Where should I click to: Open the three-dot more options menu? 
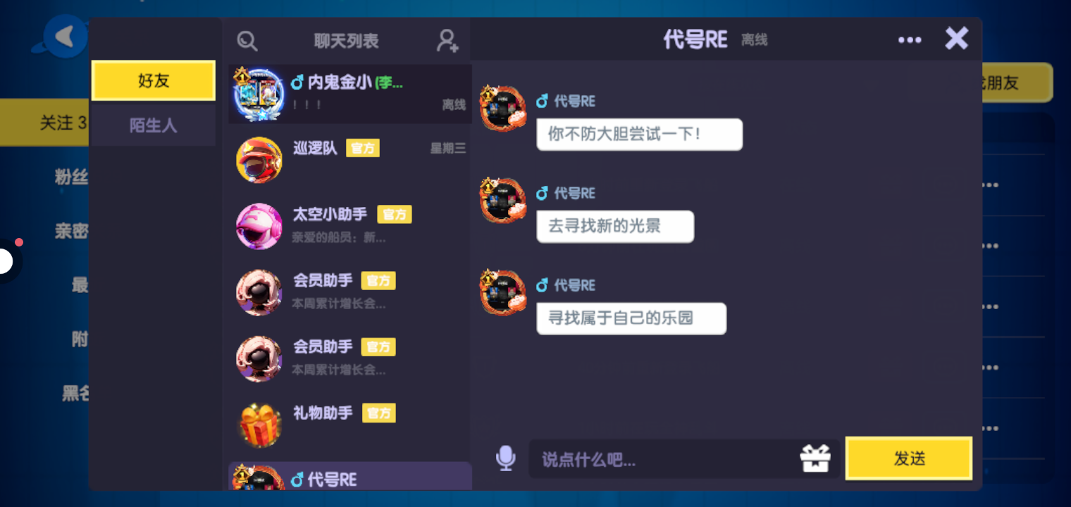click(x=910, y=40)
